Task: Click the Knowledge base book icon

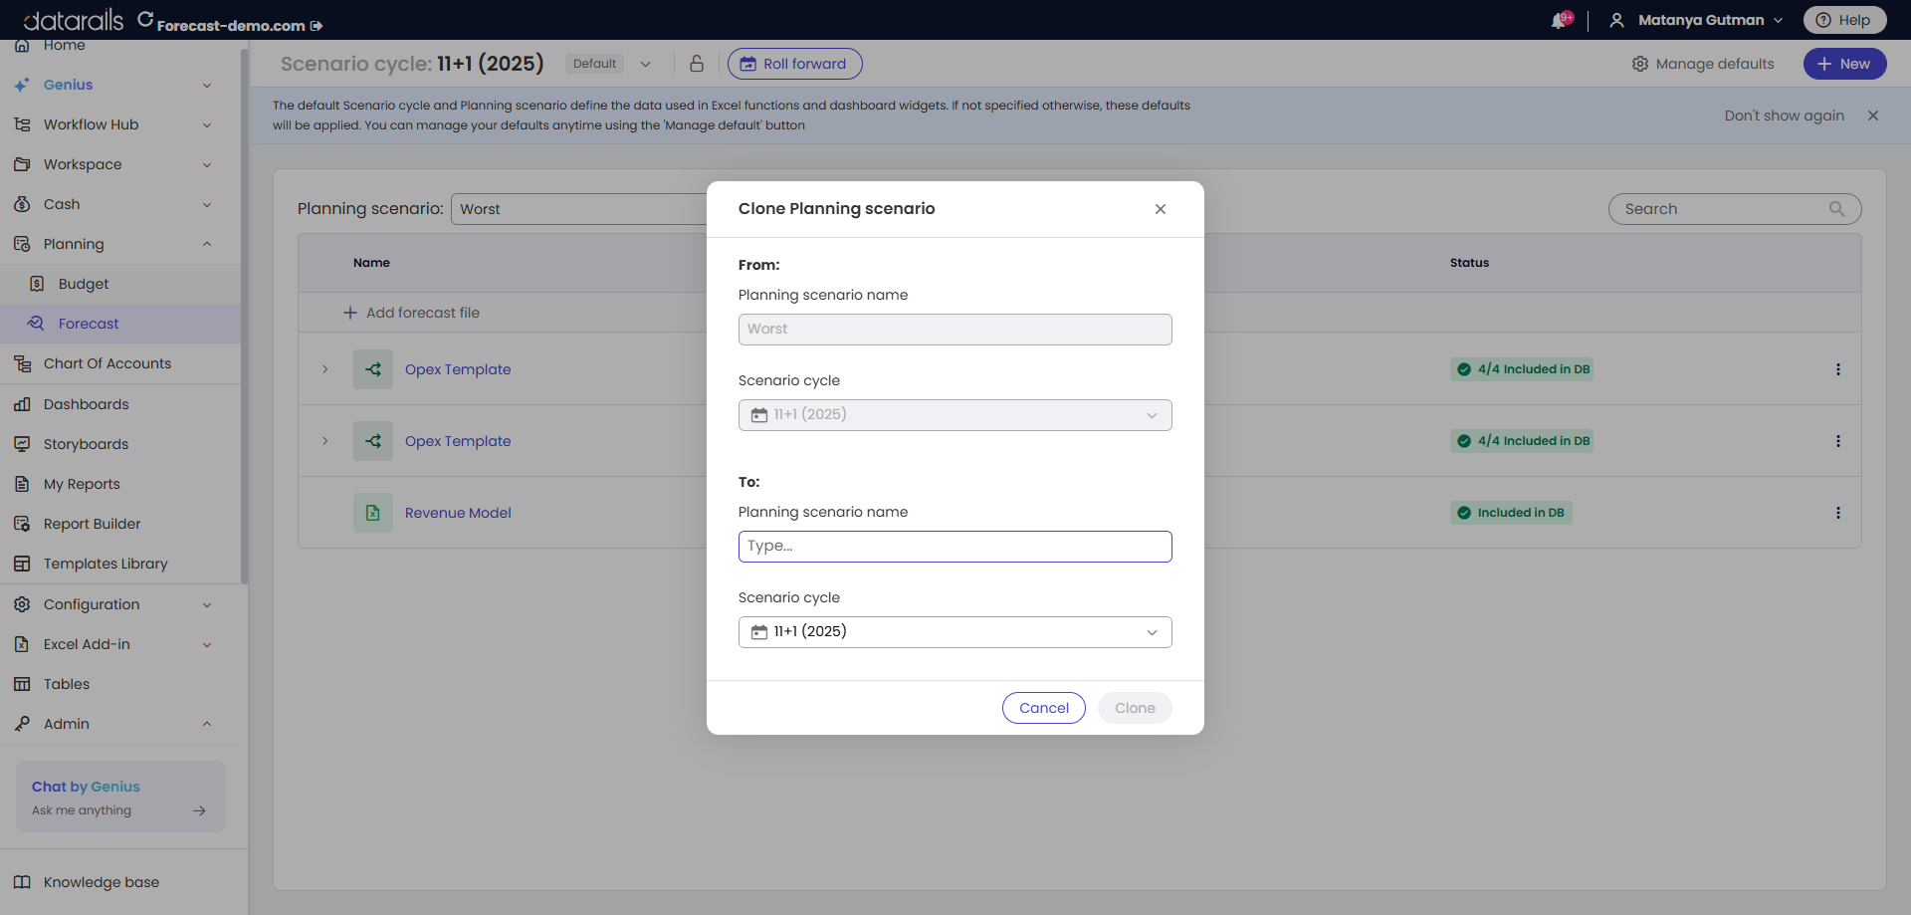Action: [x=22, y=882]
